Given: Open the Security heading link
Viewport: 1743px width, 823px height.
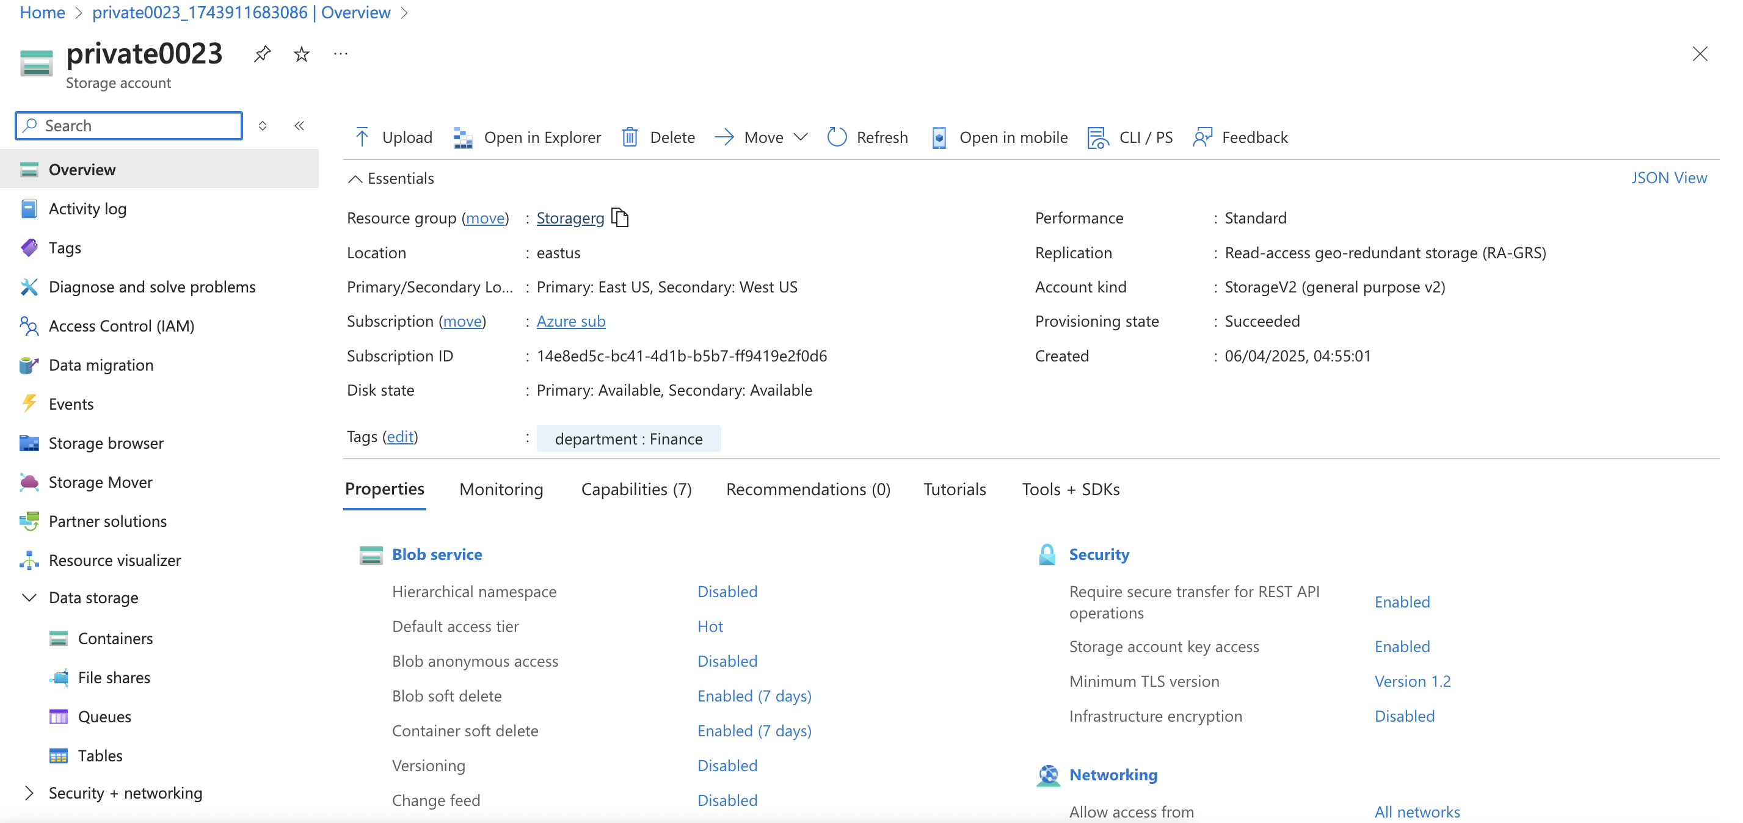Looking at the screenshot, I should point(1099,554).
